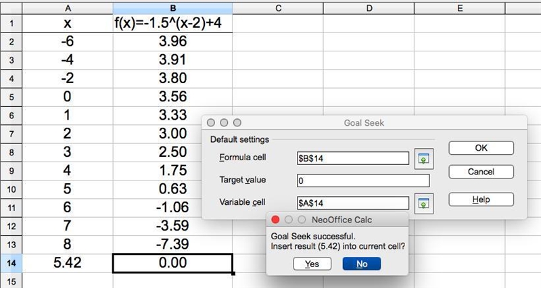541x288 pixels.
Task: Select cell A14 showing 5.42
Action: pos(67,263)
